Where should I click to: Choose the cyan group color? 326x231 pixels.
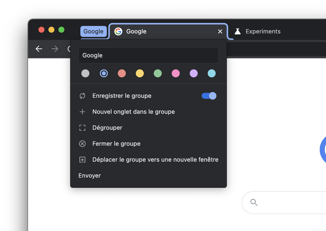pos(212,73)
